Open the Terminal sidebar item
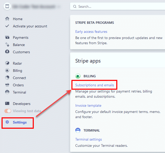The height and width of the screenshot is (153, 165). click(x=19, y=92)
